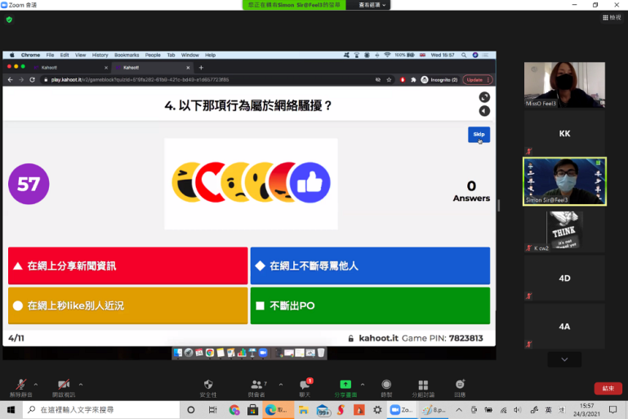Choose green answer 不斷出PO
The width and height of the screenshot is (628, 419).
[370, 305]
